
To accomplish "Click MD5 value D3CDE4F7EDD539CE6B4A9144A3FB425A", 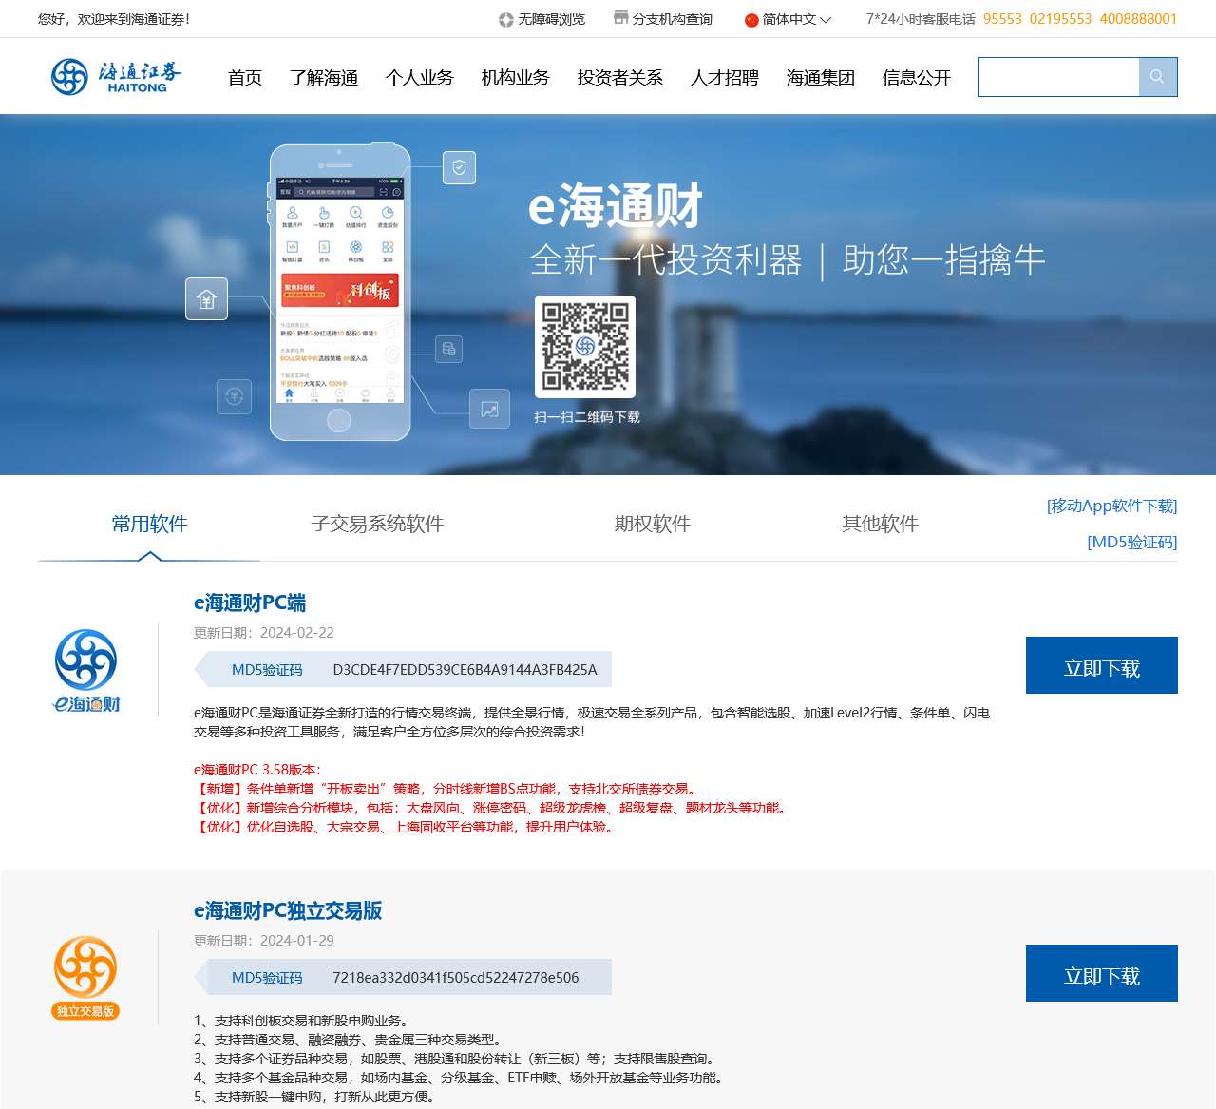I will (x=465, y=670).
